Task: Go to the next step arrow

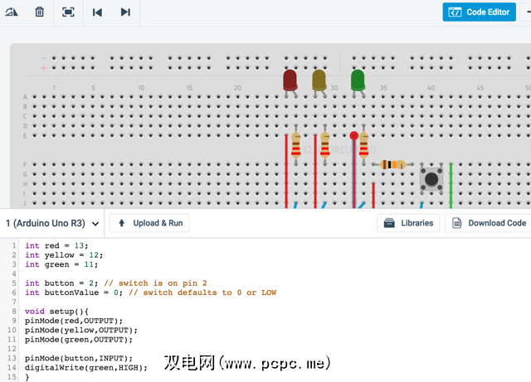Action: 125,12
